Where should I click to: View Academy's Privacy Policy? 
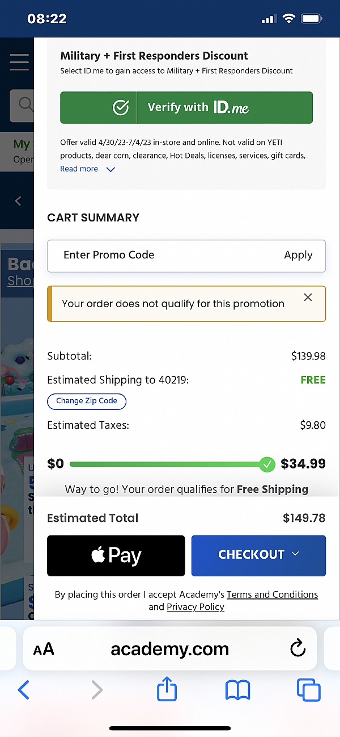(x=195, y=607)
